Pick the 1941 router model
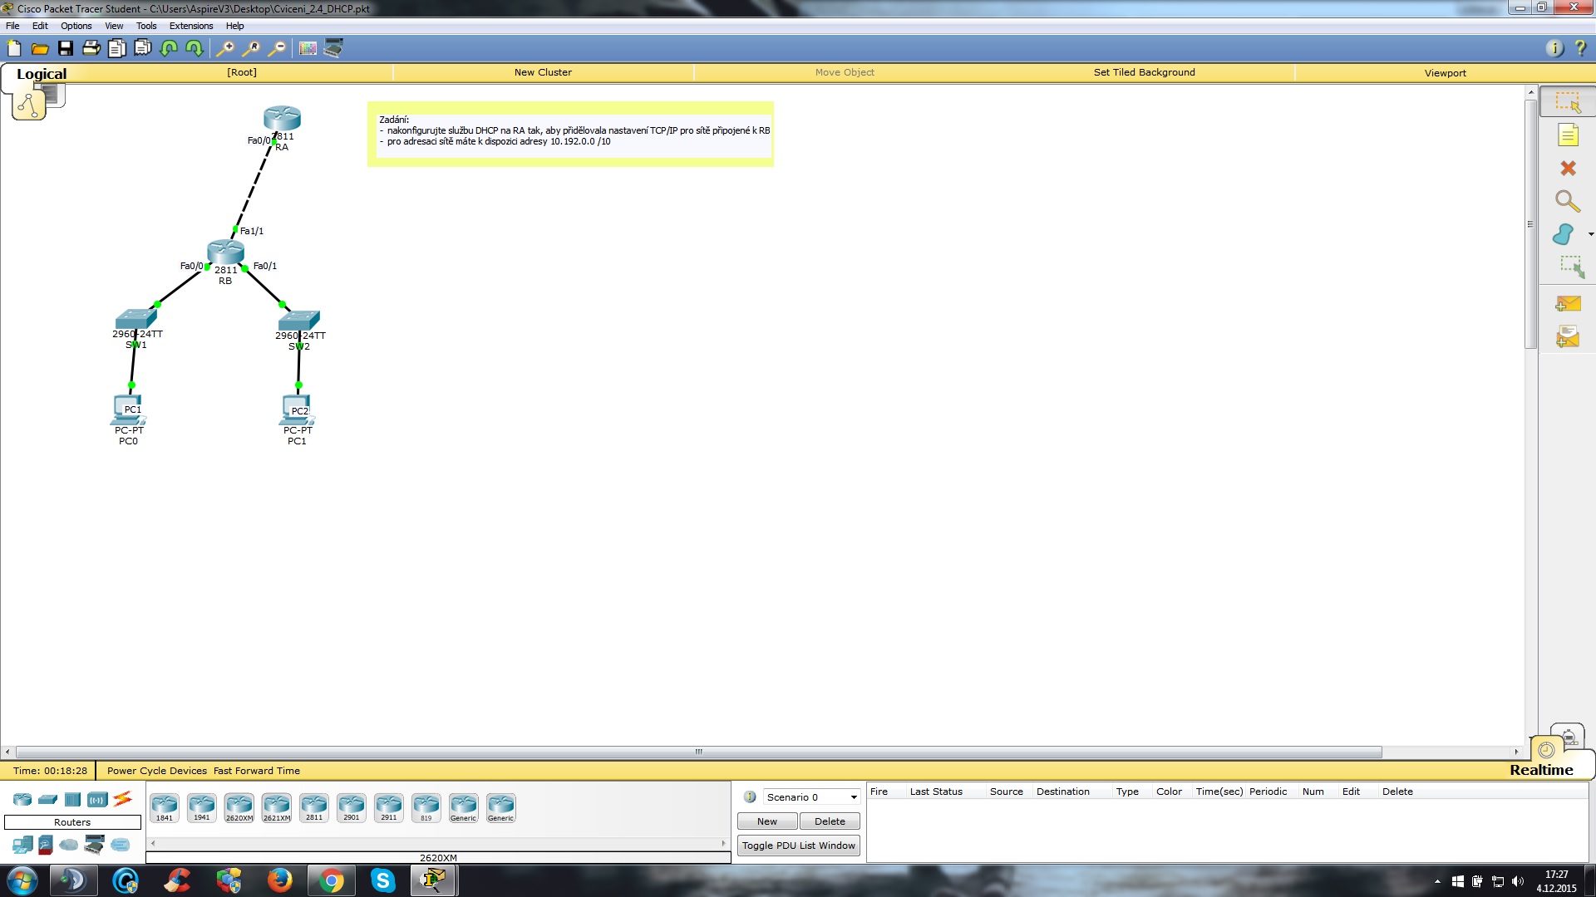 coord(202,807)
